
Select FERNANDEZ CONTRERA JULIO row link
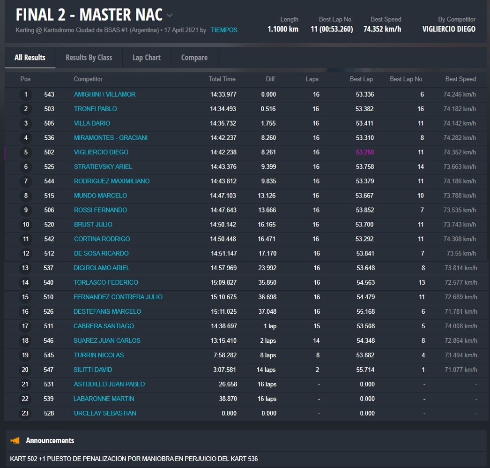(118, 297)
